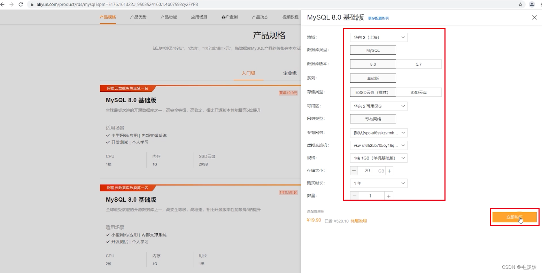This screenshot has height=273, width=542.
Task: Open the browser profile avatar icon
Action: point(532,5)
